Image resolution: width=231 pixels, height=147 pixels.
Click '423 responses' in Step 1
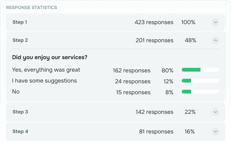point(154,22)
